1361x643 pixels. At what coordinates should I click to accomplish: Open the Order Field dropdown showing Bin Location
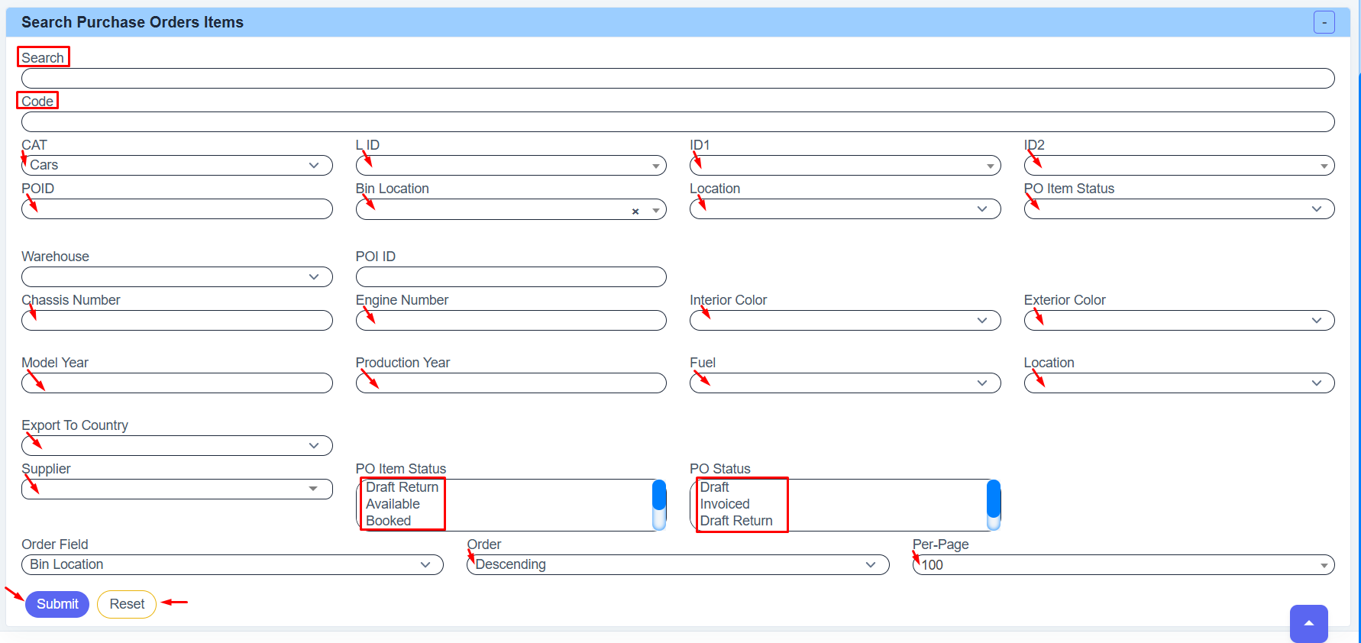tap(232, 564)
